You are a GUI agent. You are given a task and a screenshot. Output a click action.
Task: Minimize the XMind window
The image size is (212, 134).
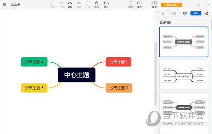[190, 5]
